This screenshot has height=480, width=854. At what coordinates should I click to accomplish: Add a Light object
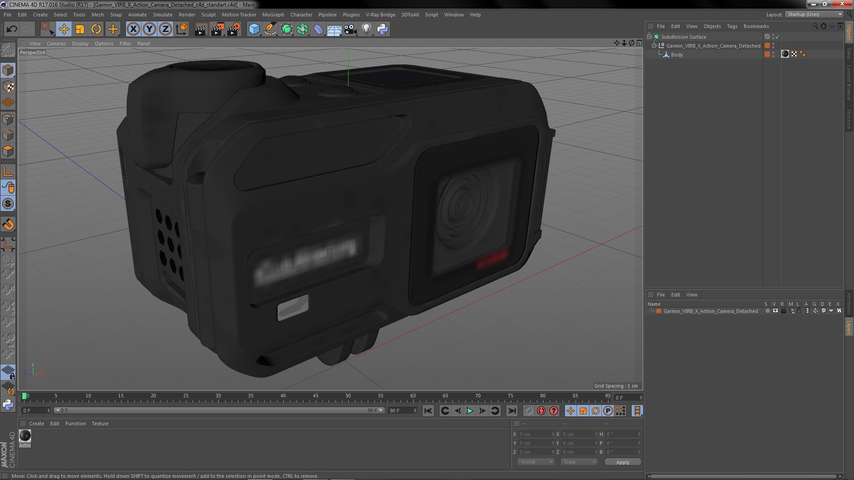(x=366, y=29)
